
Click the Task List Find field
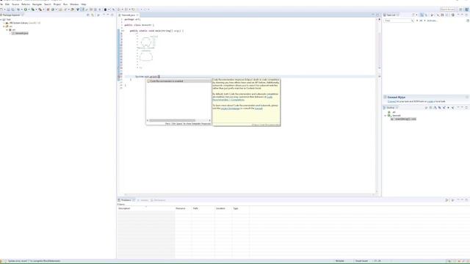coord(398,21)
